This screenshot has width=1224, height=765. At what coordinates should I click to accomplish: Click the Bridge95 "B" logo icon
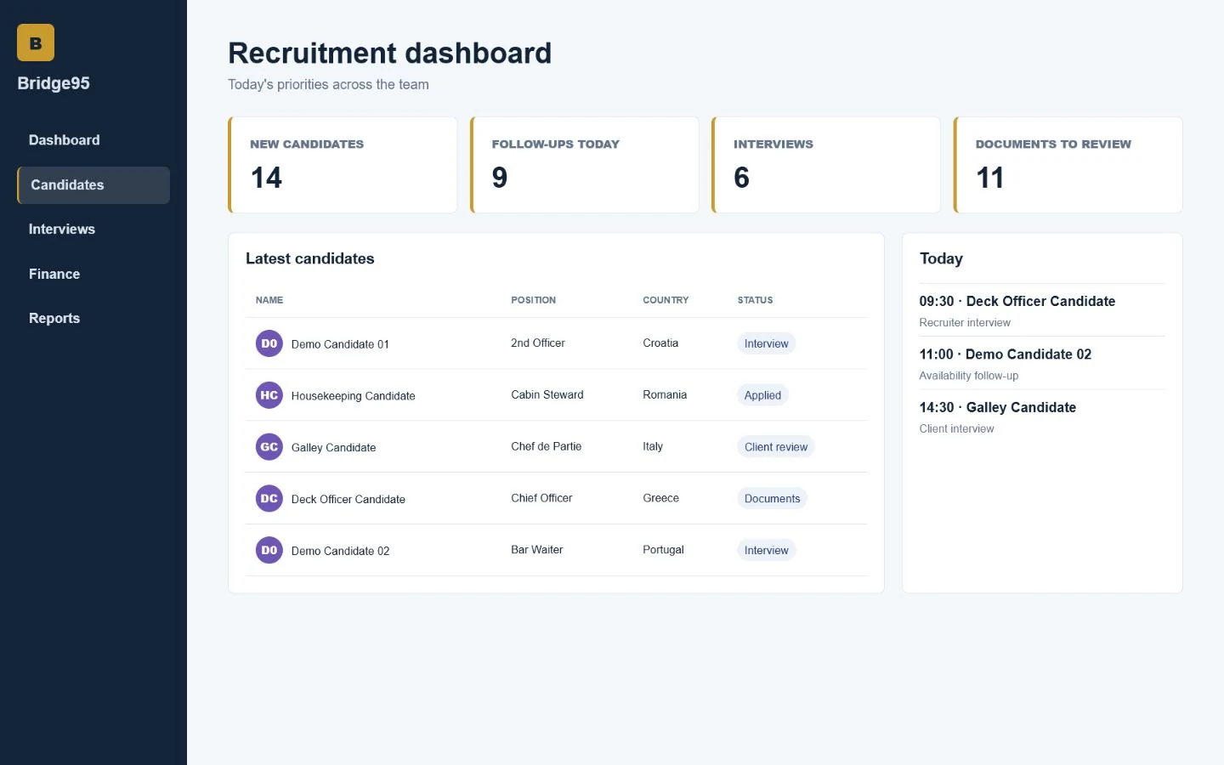[36, 42]
